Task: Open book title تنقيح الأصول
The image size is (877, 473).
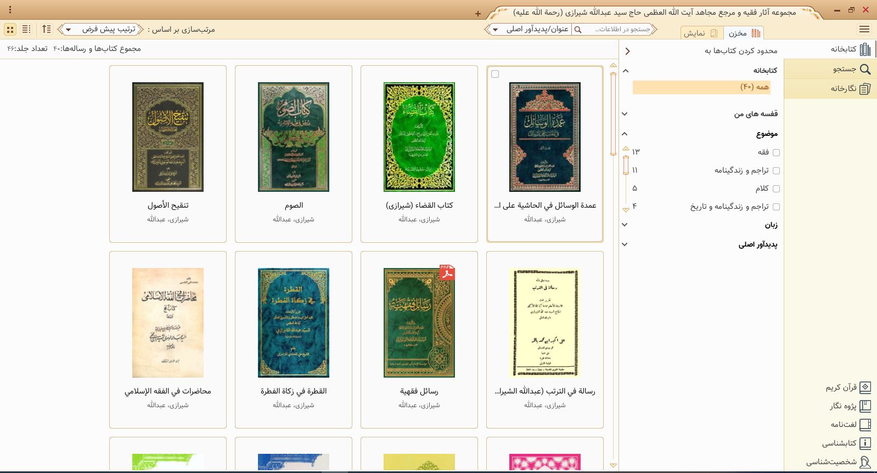Action: tap(168, 206)
